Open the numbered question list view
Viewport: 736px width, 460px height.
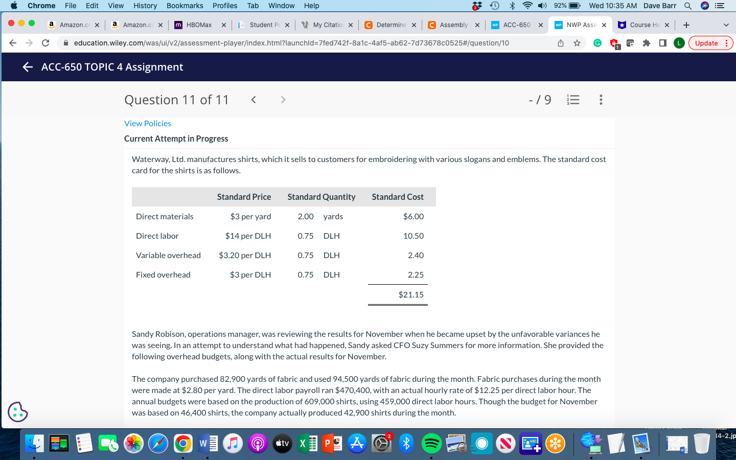pyautogui.click(x=573, y=100)
